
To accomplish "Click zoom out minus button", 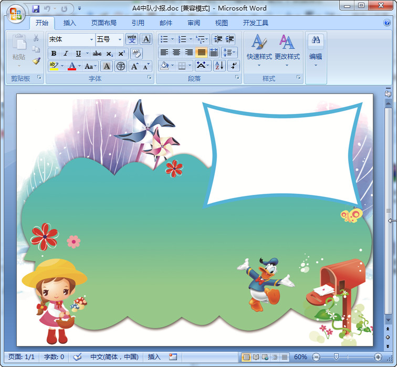I will (x=316, y=357).
